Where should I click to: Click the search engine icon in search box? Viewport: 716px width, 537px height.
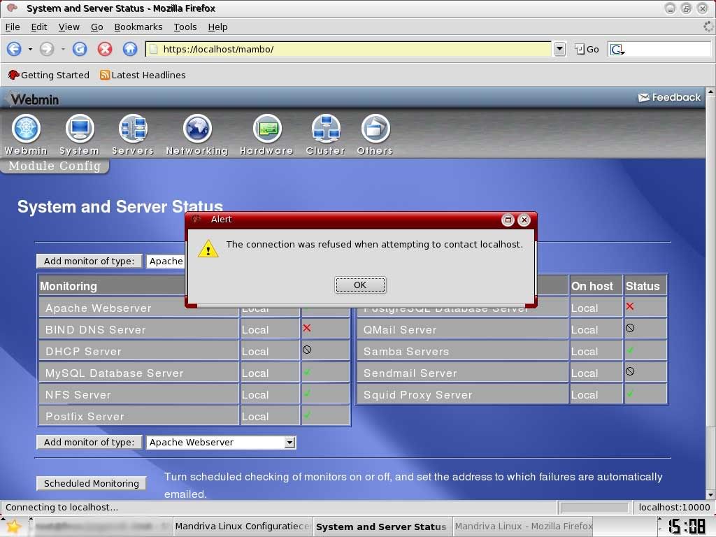617,50
